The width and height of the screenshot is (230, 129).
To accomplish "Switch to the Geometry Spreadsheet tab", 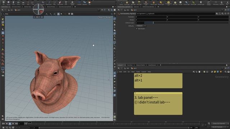I will [65, 7].
